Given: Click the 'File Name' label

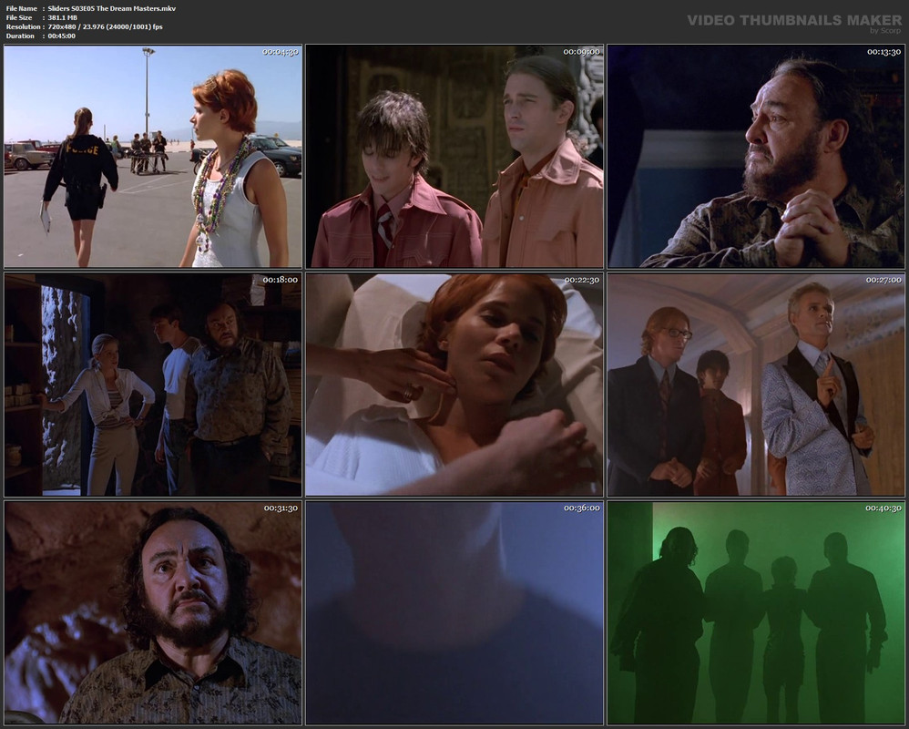Looking at the screenshot, I should pyautogui.click(x=22, y=9).
